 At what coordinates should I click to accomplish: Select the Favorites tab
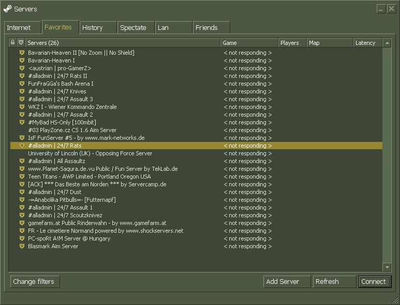point(61,27)
